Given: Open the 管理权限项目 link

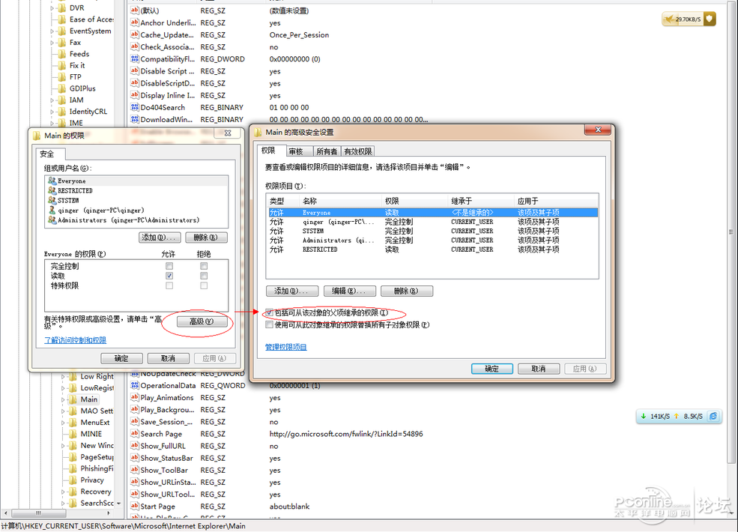Looking at the screenshot, I should [x=285, y=347].
